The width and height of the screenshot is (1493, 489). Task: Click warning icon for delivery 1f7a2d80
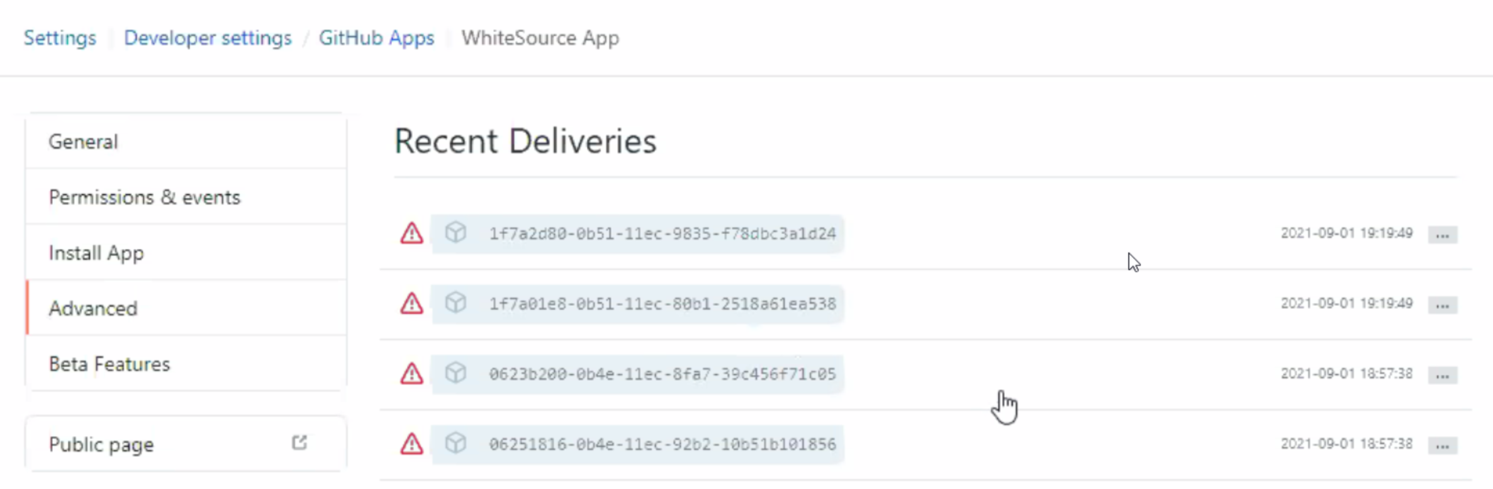coord(411,233)
